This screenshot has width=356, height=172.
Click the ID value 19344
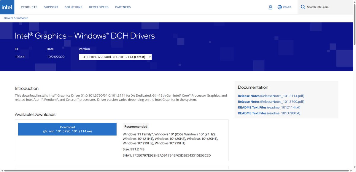click(x=20, y=57)
